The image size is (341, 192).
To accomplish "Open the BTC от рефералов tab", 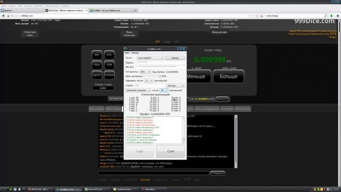I will pos(207,109).
